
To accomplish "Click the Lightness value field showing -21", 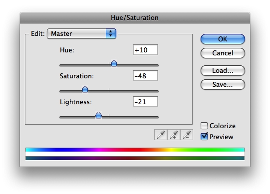I will (x=146, y=102).
